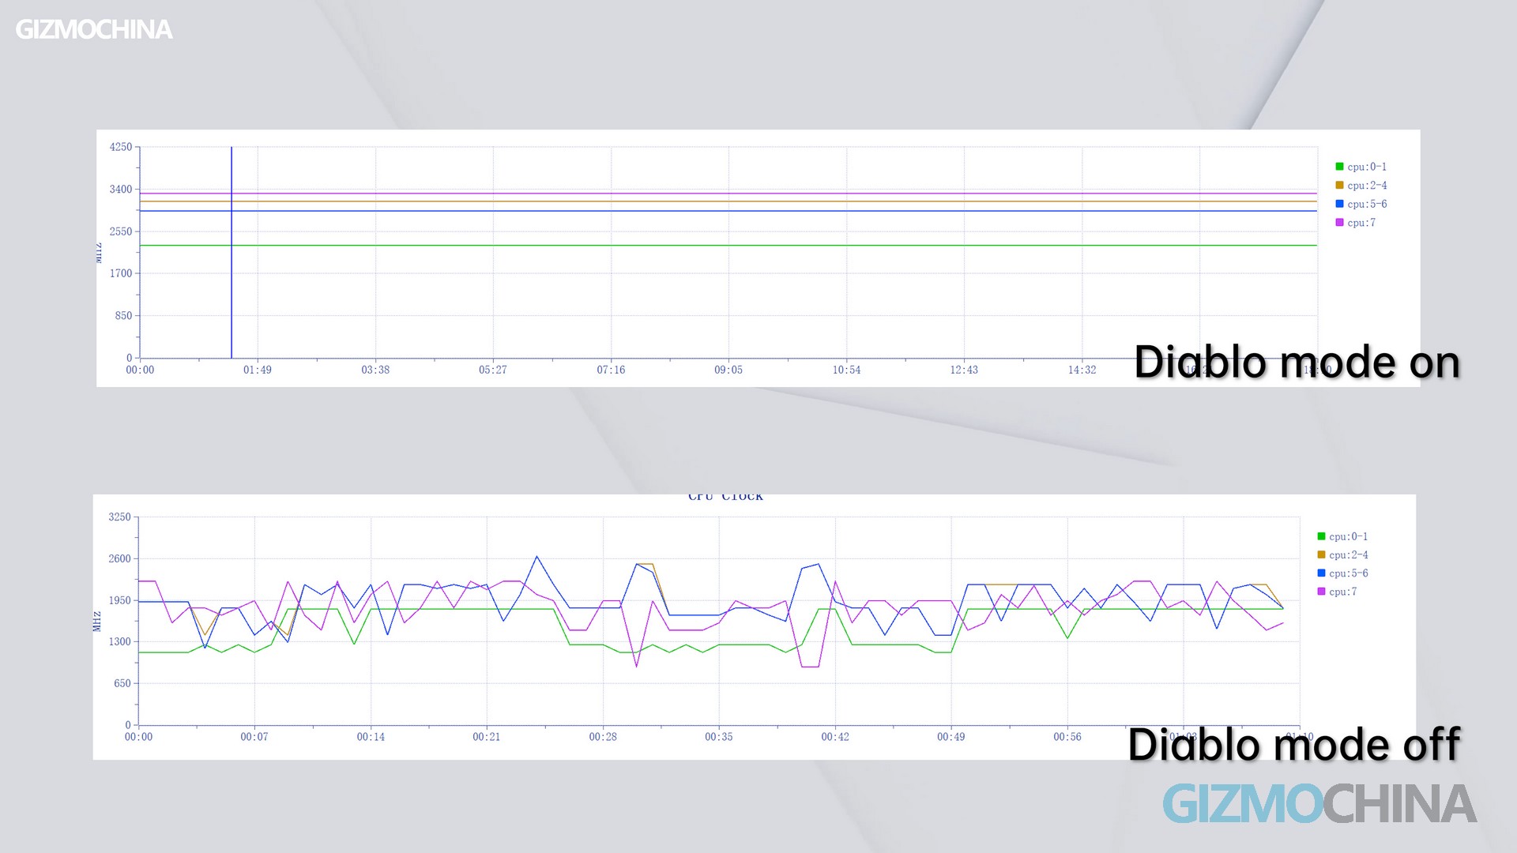Select the cpu:0-1 legend label in top chart

[x=1367, y=167]
